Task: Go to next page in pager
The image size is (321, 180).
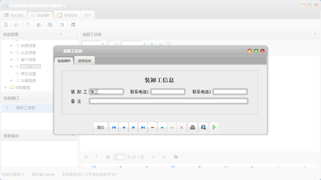Action: click(154, 157)
